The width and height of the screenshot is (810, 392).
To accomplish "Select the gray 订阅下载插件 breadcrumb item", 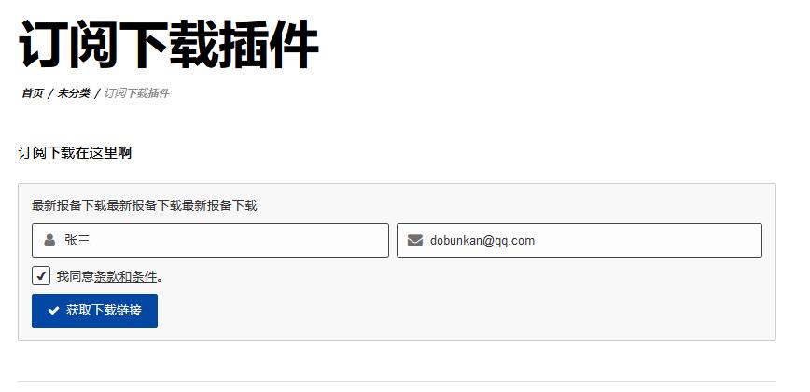I will [x=137, y=93].
